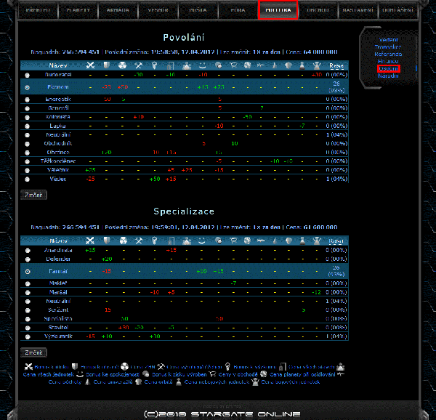The image size is (436, 420).
Task: Open the Armáda tab
Action: [x=118, y=10]
